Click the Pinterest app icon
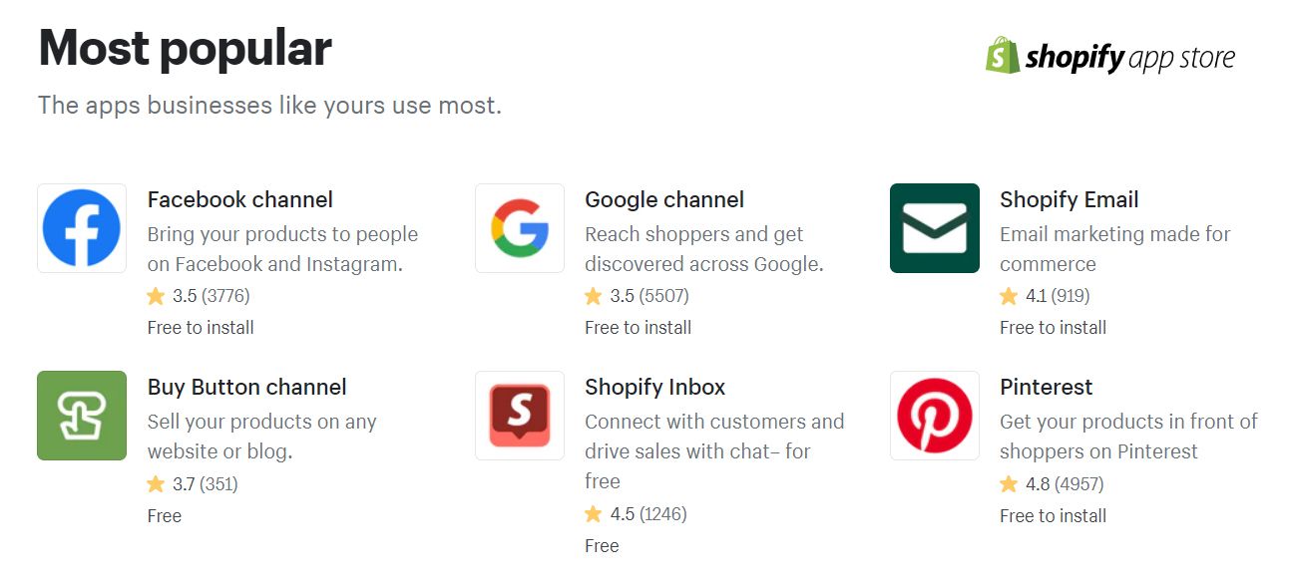Screen dimensions: 1291x587 pyautogui.click(x=934, y=415)
